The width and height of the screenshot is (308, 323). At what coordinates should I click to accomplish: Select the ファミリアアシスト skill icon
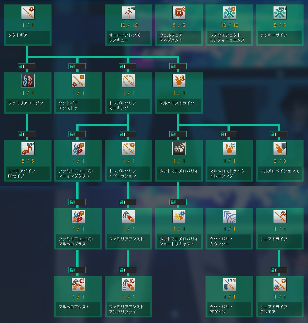128,217
